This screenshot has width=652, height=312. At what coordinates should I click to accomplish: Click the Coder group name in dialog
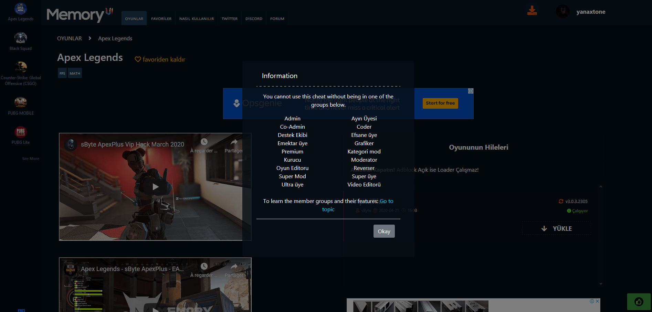tap(364, 127)
